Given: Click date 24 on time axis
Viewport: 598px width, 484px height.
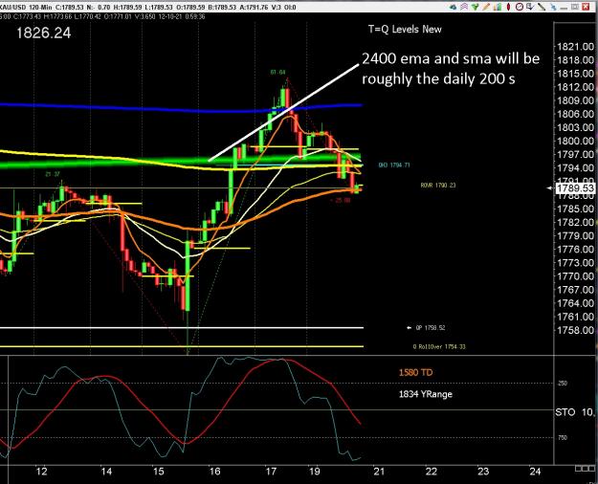Looking at the screenshot, I should tap(535, 472).
